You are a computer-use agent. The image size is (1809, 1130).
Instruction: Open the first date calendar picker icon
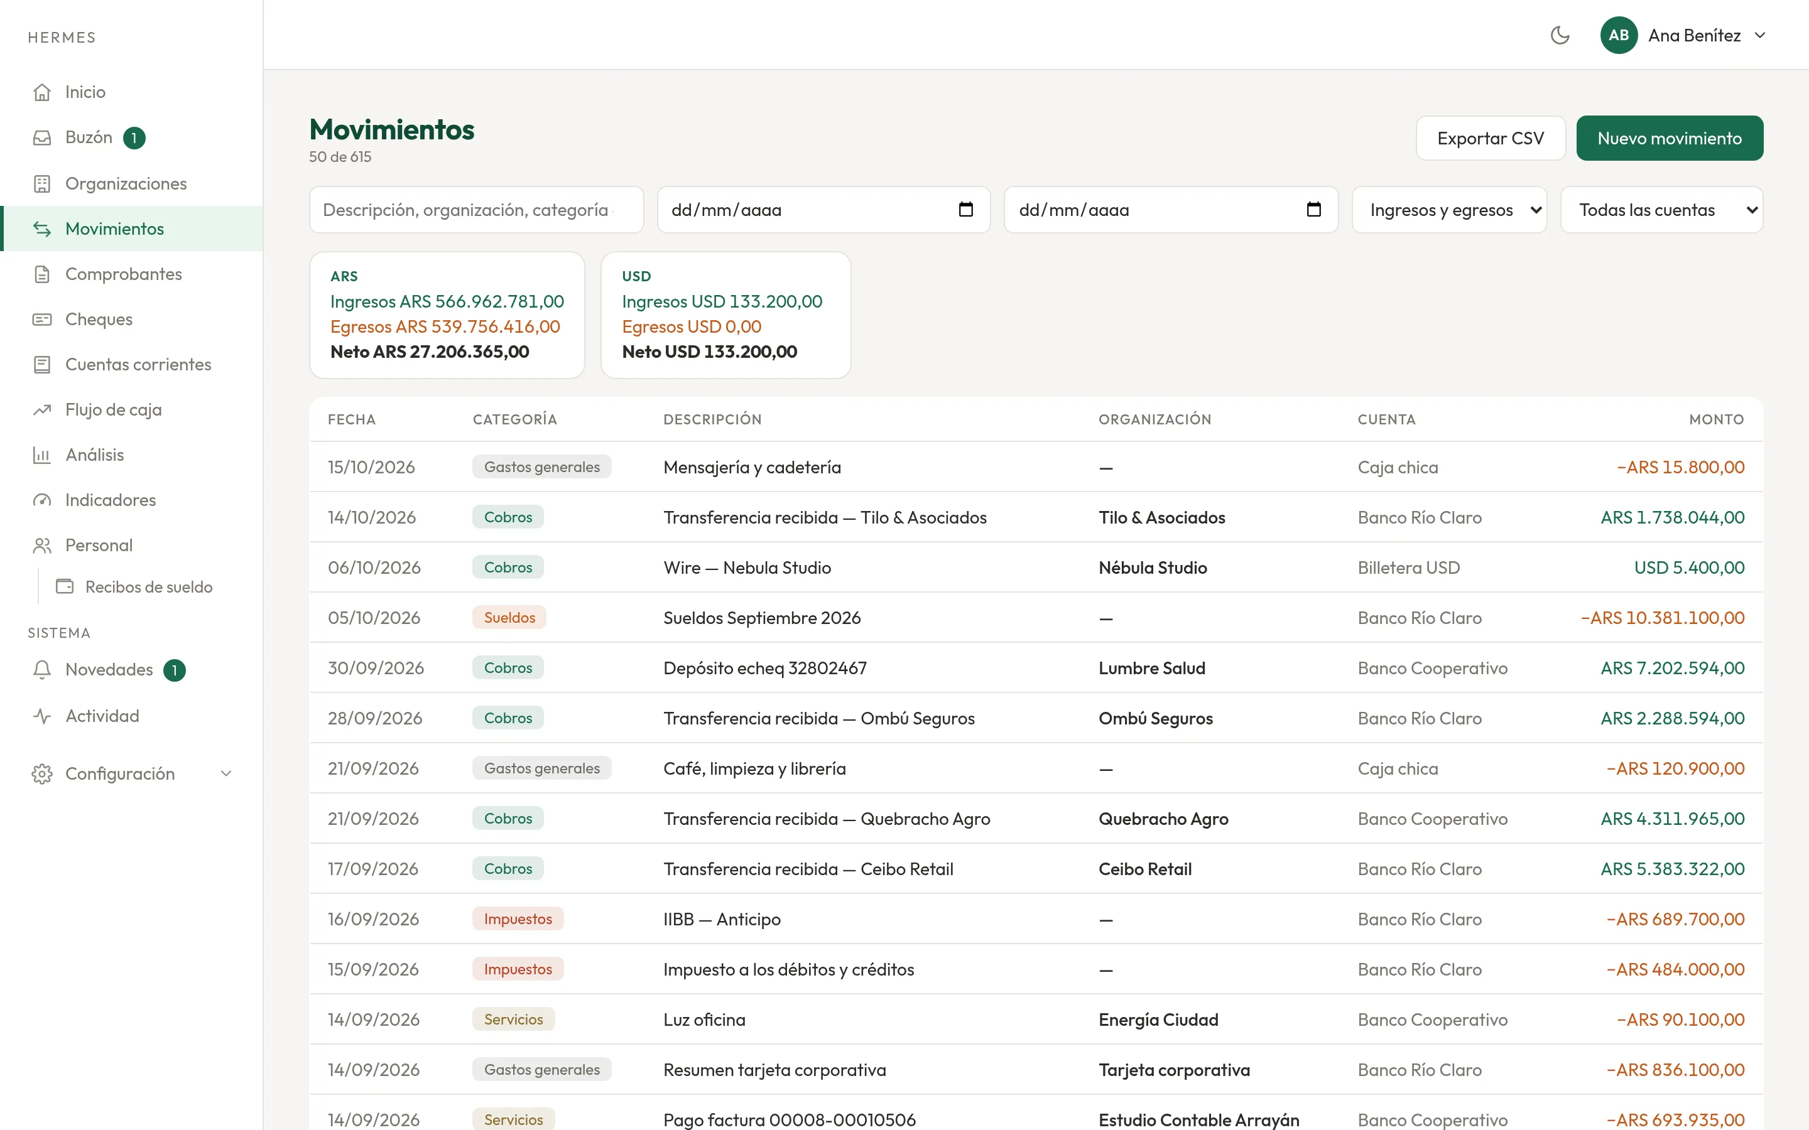point(966,209)
